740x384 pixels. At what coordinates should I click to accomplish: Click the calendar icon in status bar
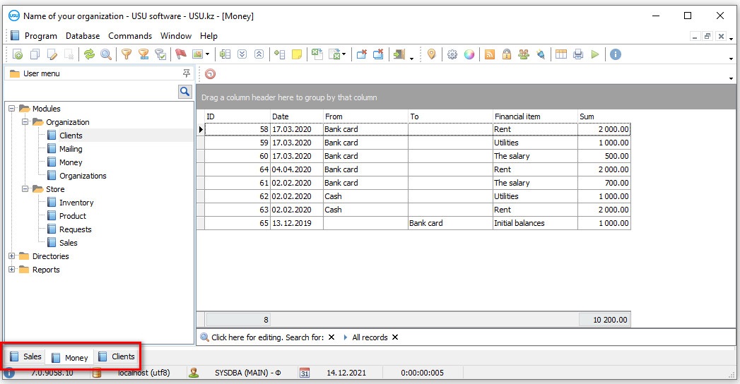click(305, 373)
